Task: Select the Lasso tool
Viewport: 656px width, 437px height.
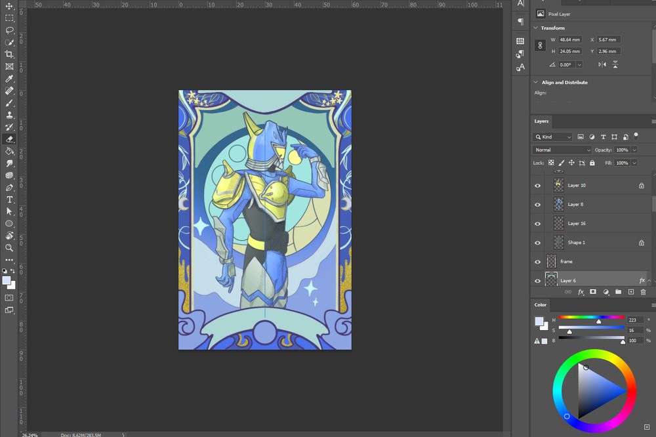Action: pos(9,30)
